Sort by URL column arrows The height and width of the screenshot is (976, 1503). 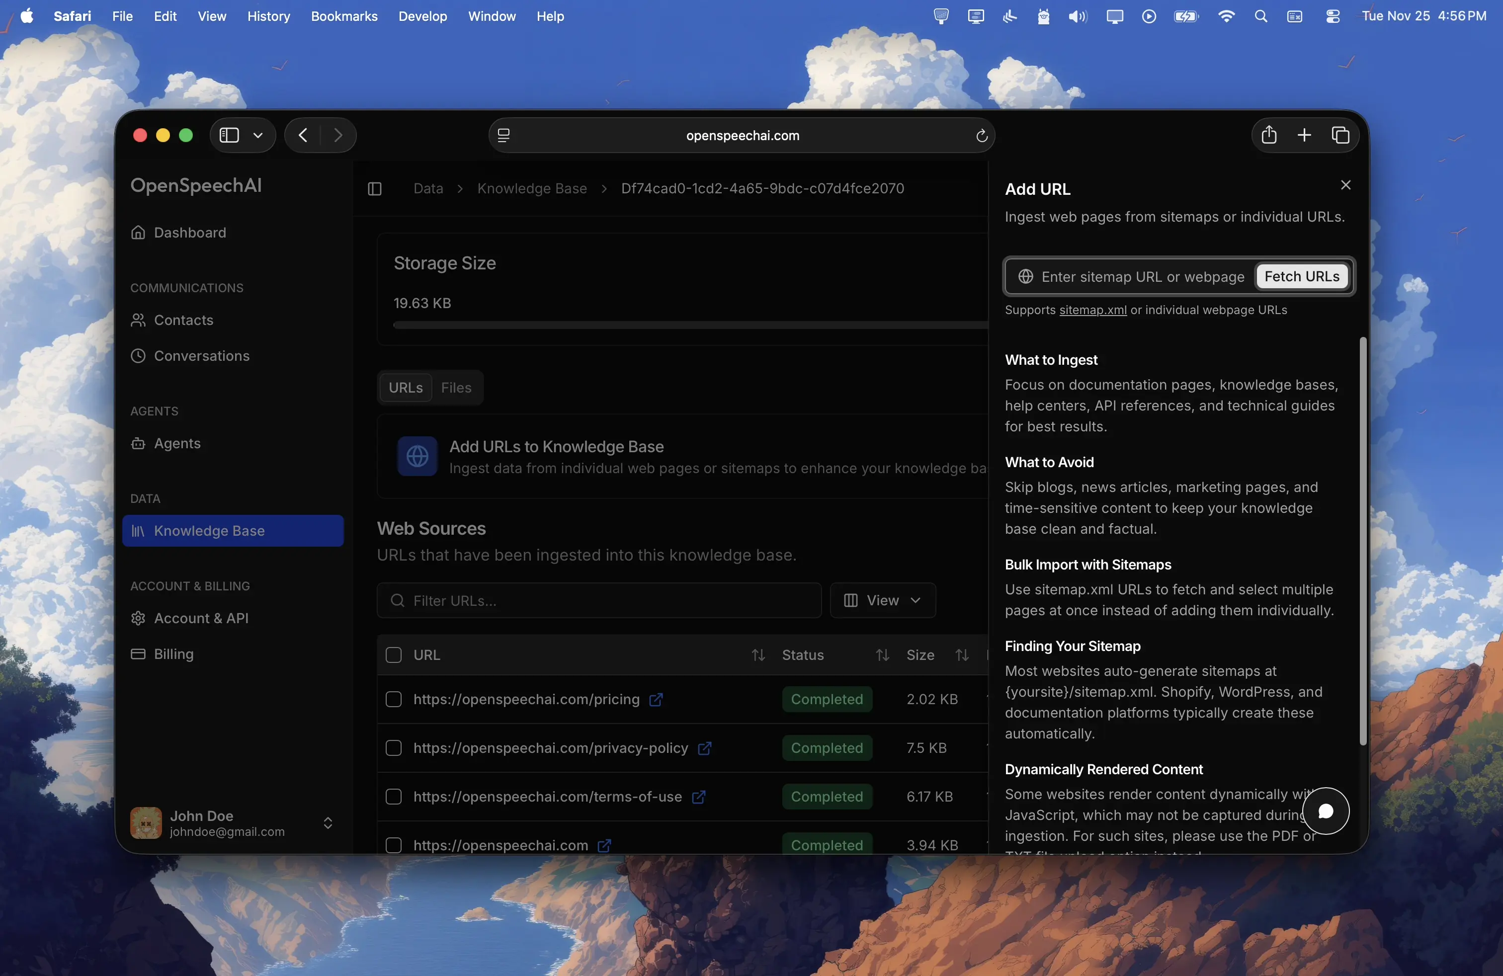coord(758,655)
